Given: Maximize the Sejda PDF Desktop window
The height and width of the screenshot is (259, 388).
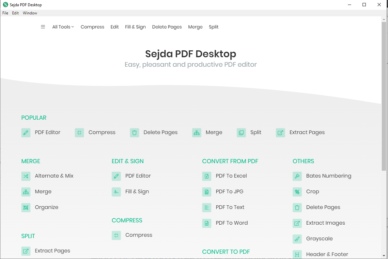Looking at the screenshot, I should click(x=364, y=5).
